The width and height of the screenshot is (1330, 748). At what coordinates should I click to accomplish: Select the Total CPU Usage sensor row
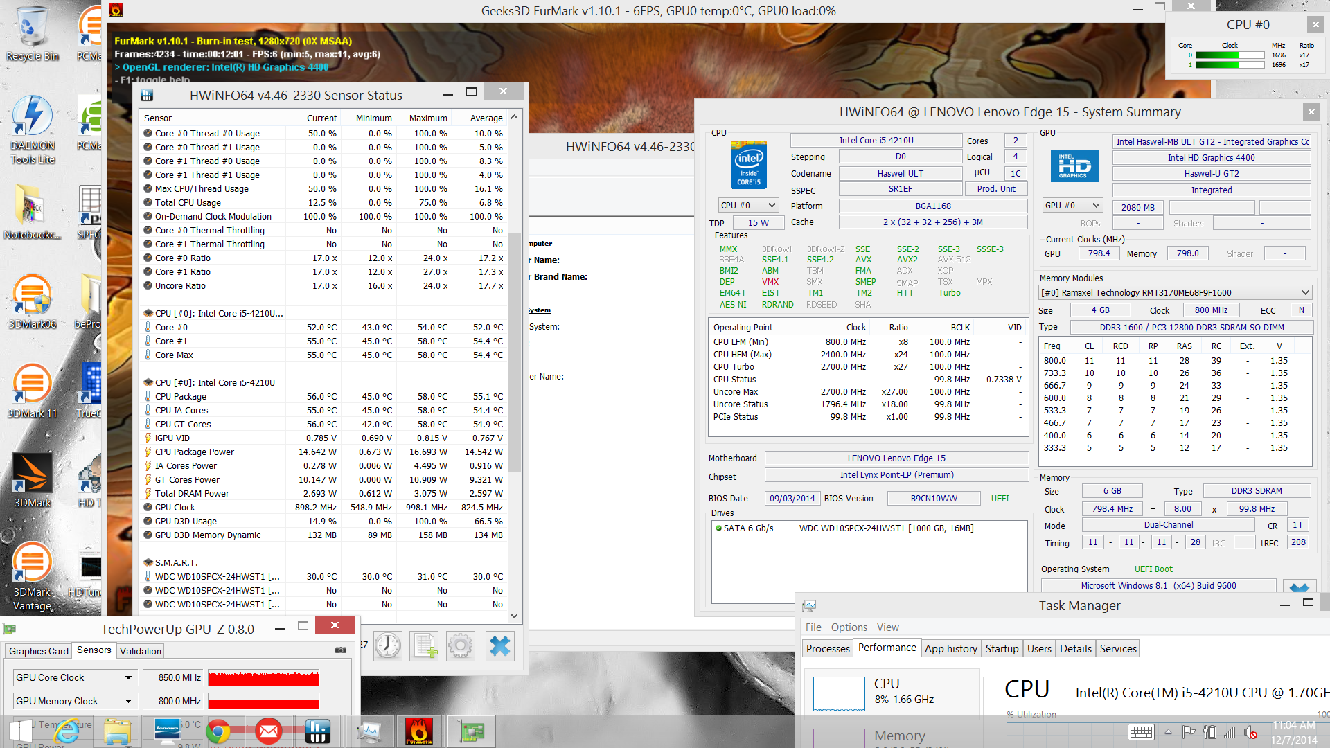[x=323, y=203]
